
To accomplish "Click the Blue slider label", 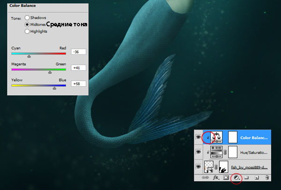I will pyautogui.click(x=62, y=80).
